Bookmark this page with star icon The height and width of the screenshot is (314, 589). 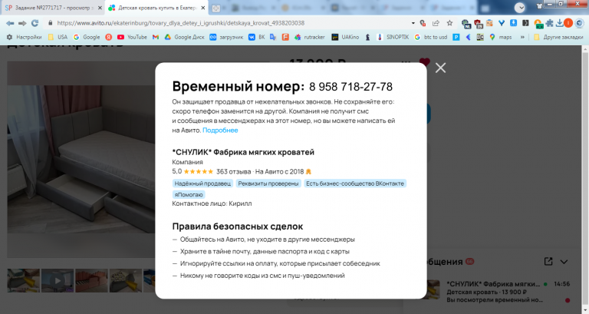[449, 23]
